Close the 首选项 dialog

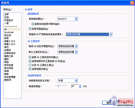point(132,3)
